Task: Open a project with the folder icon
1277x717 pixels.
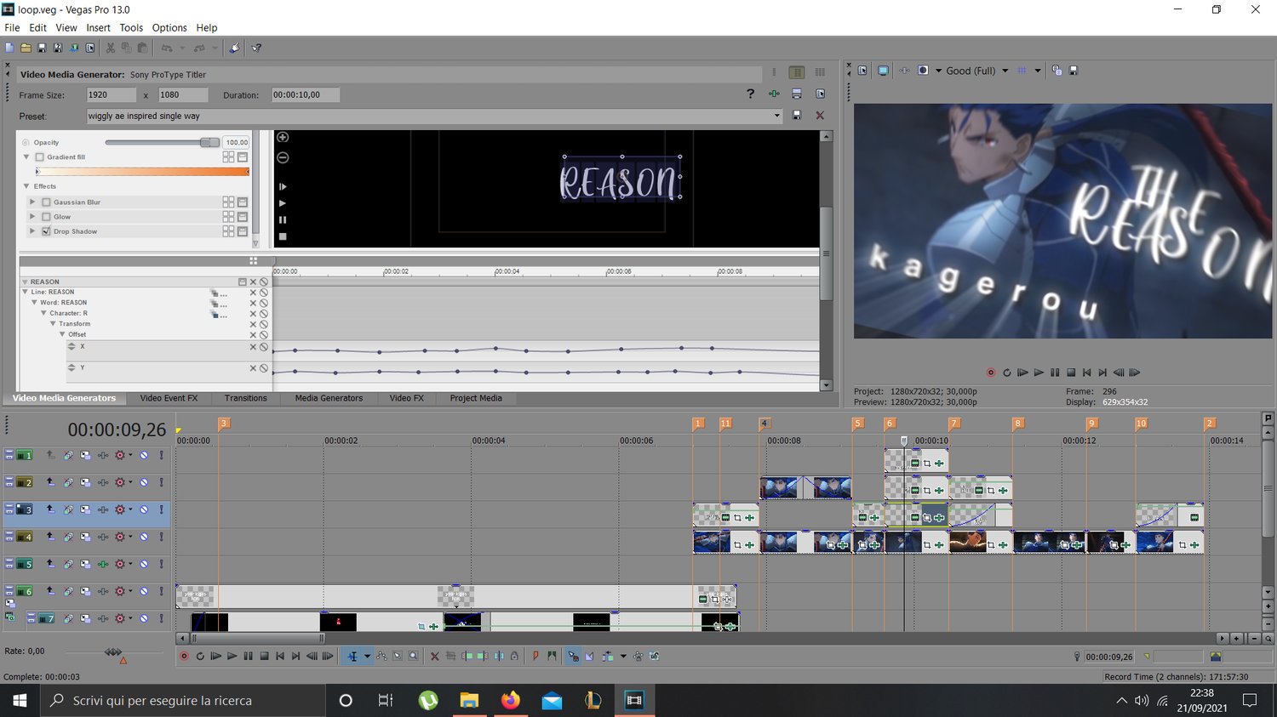Action: tap(26, 48)
